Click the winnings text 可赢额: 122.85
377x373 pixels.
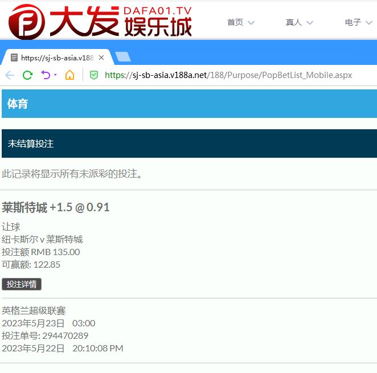point(31,265)
